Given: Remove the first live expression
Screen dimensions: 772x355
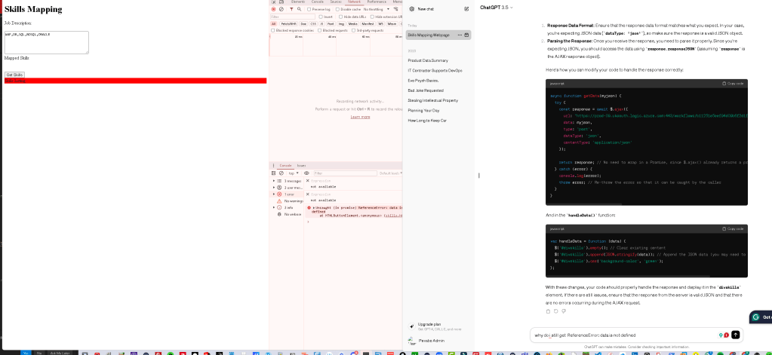Looking at the screenshot, I should click(x=308, y=180).
